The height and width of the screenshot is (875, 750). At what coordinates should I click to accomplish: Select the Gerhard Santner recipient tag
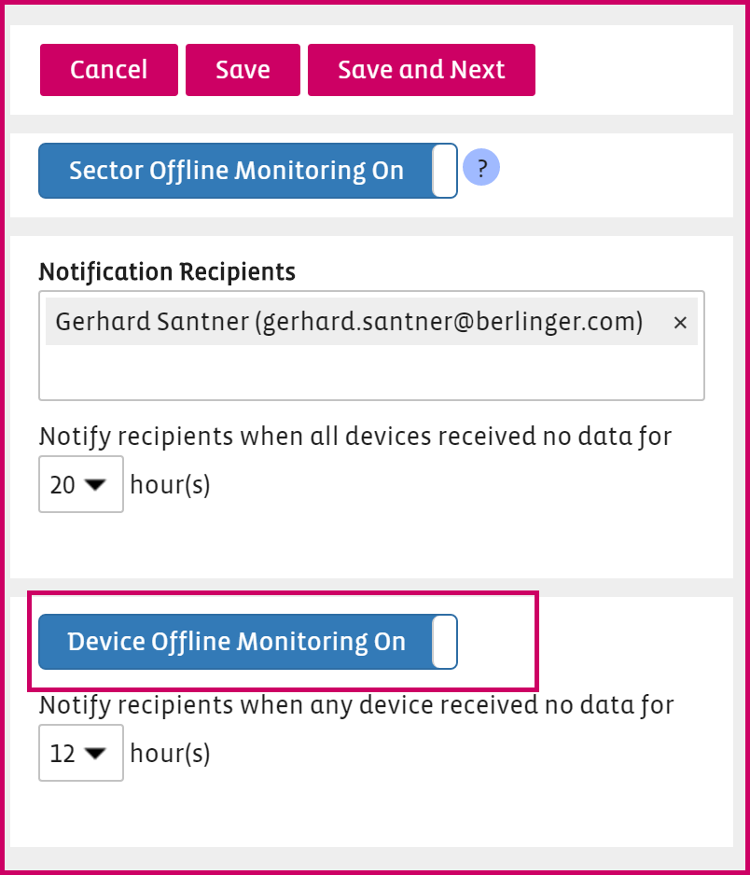click(x=349, y=323)
